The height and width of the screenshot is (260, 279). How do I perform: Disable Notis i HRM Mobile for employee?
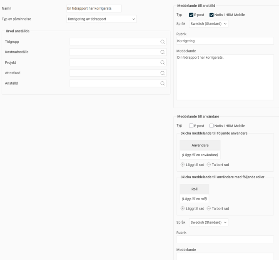(212, 15)
